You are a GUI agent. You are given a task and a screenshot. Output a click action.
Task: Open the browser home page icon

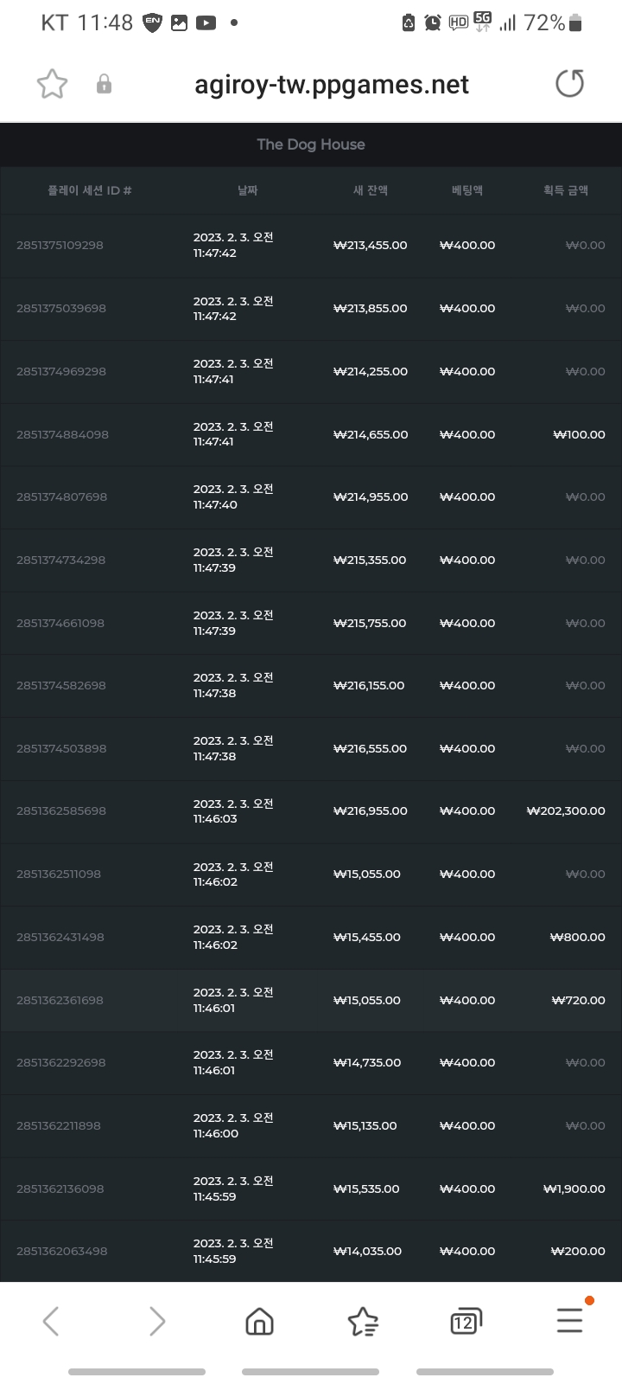click(259, 1321)
